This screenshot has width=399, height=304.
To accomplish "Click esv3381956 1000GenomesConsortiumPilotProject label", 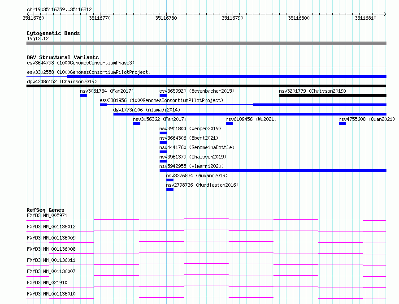I will (x=161, y=100).
